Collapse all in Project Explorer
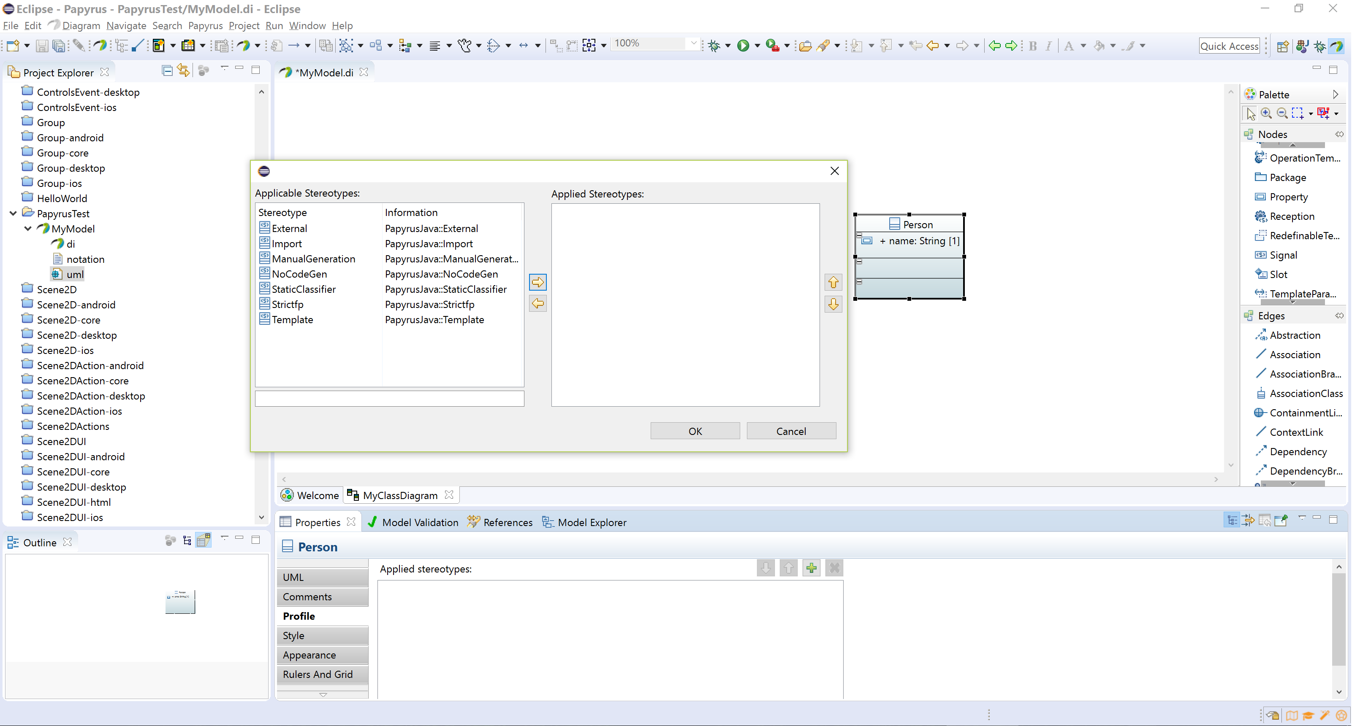Viewport: 1352px width, 726px height. (x=167, y=70)
